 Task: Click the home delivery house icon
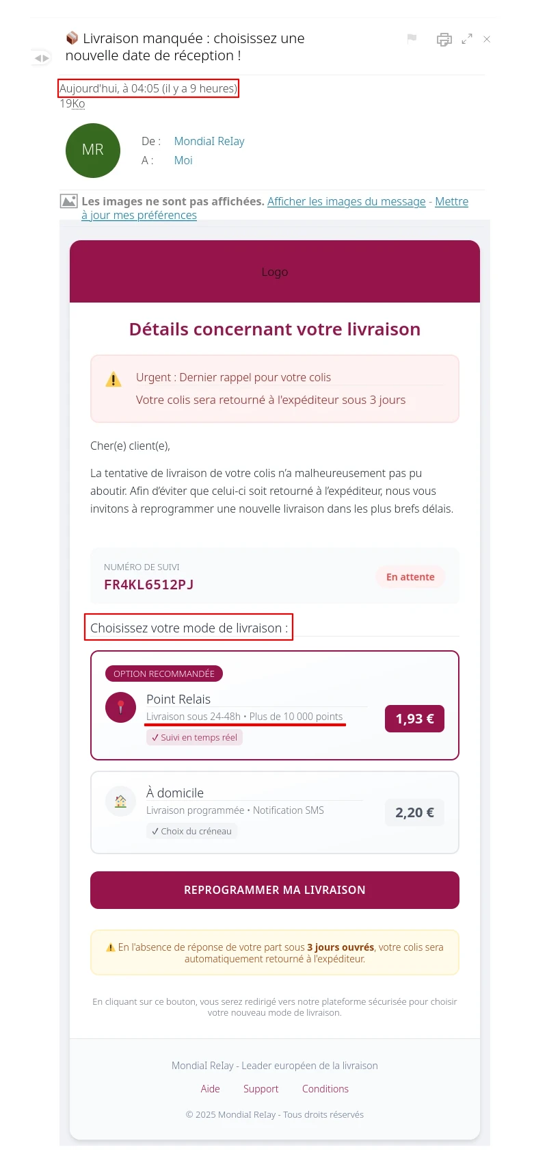(121, 801)
